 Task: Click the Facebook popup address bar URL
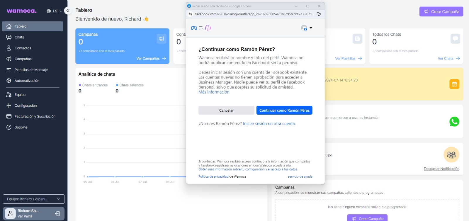[x=254, y=14]
